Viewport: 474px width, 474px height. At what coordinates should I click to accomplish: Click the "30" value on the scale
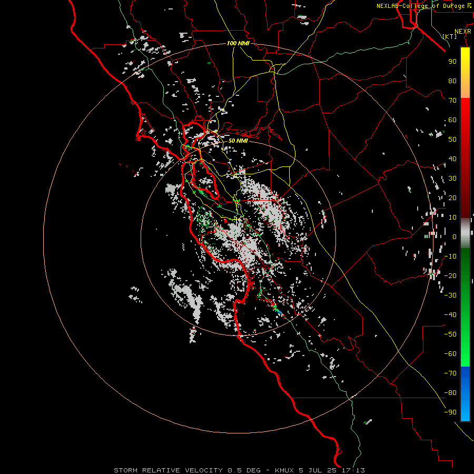click(x=452, y=179)
